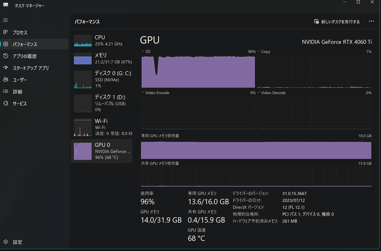Viewport: 381px width, 251px height.
Task: Click the NVIDIA GeForce RTX 4060 Ti title
Action: click(x=337, y=41)
